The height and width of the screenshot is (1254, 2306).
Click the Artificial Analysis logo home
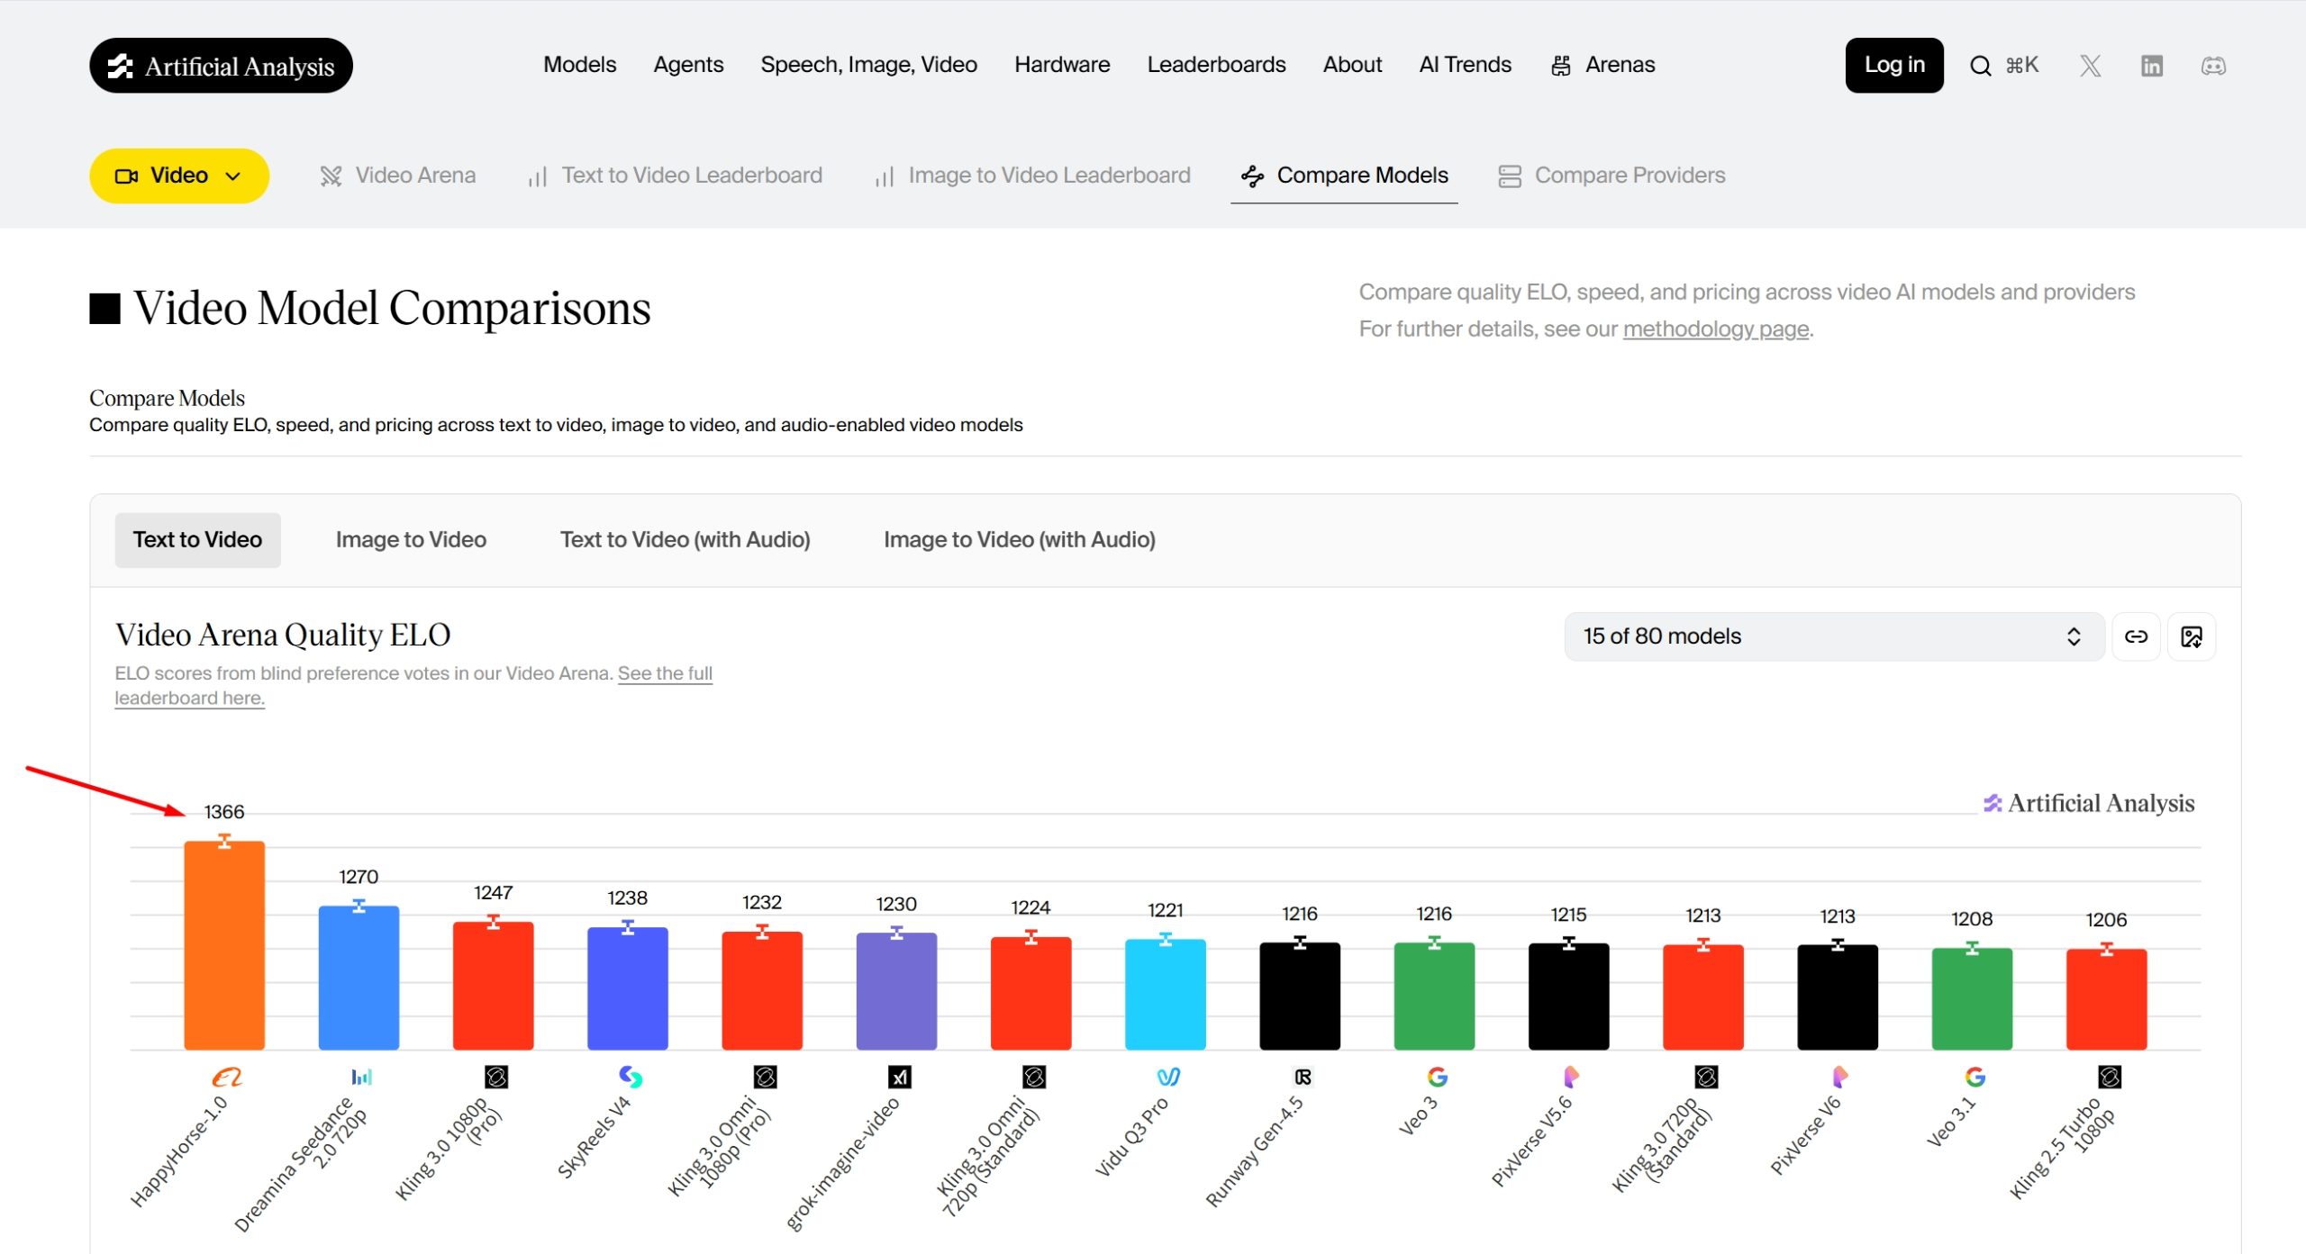coord(221,66)
